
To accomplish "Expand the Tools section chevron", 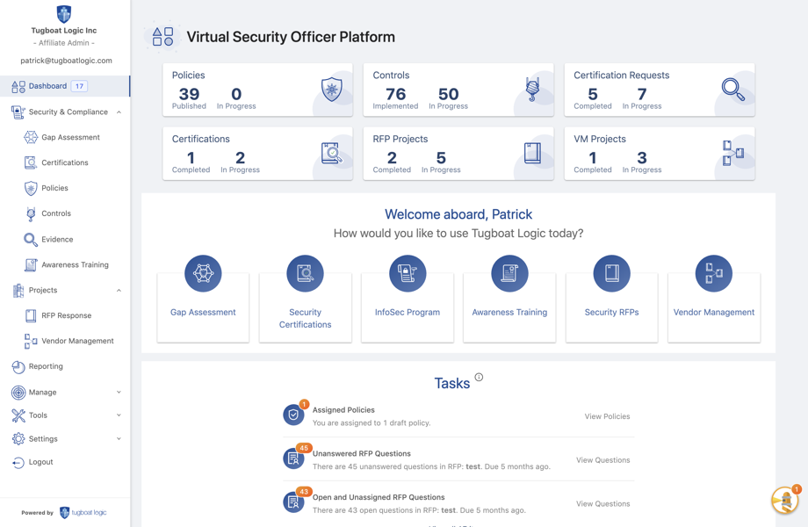I will coord(119,415).
